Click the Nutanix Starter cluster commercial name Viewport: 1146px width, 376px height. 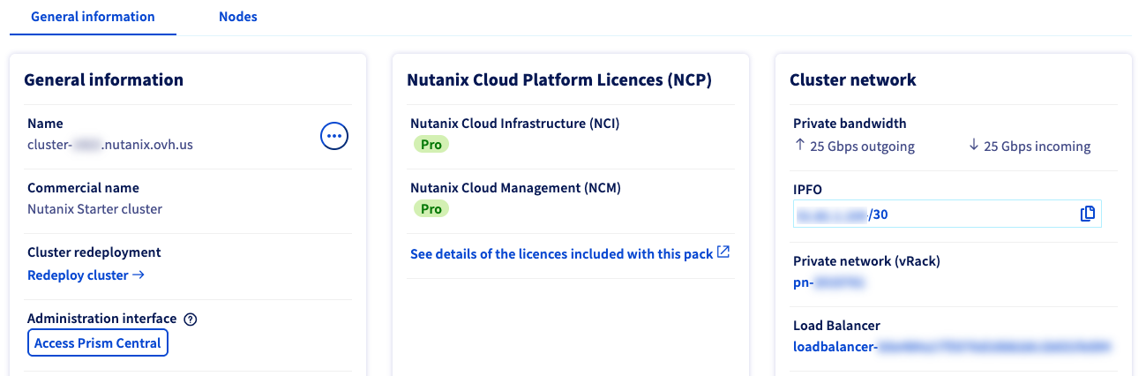pyautogui.click(x=95, y=209)
